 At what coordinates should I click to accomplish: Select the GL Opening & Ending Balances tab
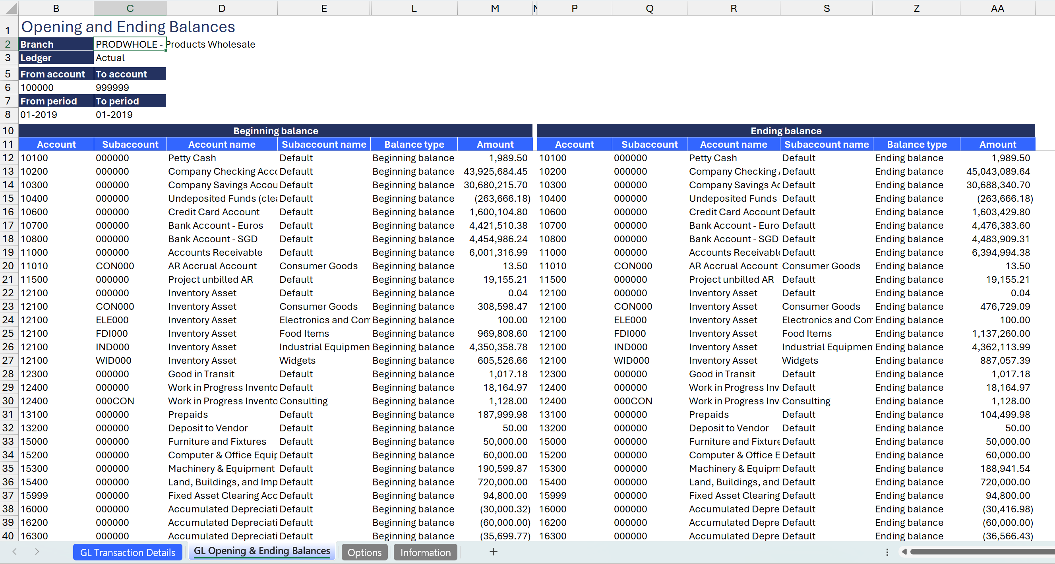(x=262, y=551)
